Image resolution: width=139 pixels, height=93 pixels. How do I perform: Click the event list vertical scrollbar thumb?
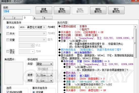pyautogui.click(x=135, y=43)
